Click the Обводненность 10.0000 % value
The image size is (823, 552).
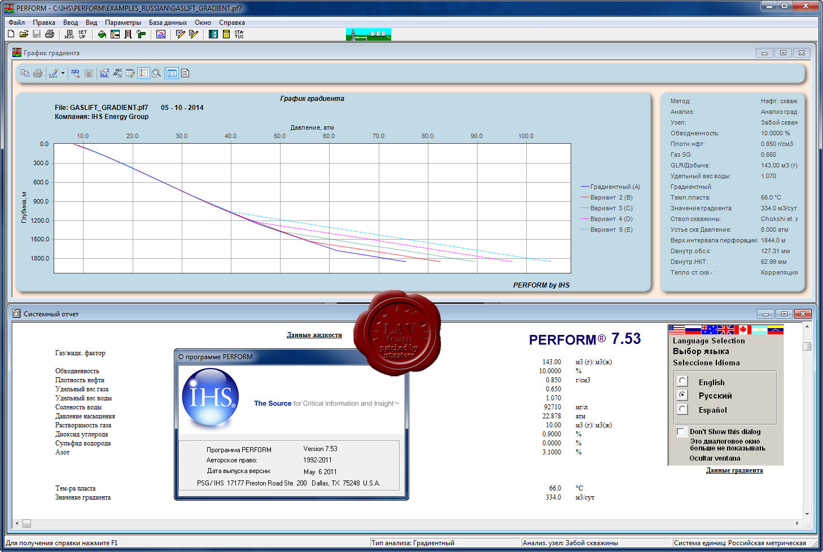coord(775,133)
